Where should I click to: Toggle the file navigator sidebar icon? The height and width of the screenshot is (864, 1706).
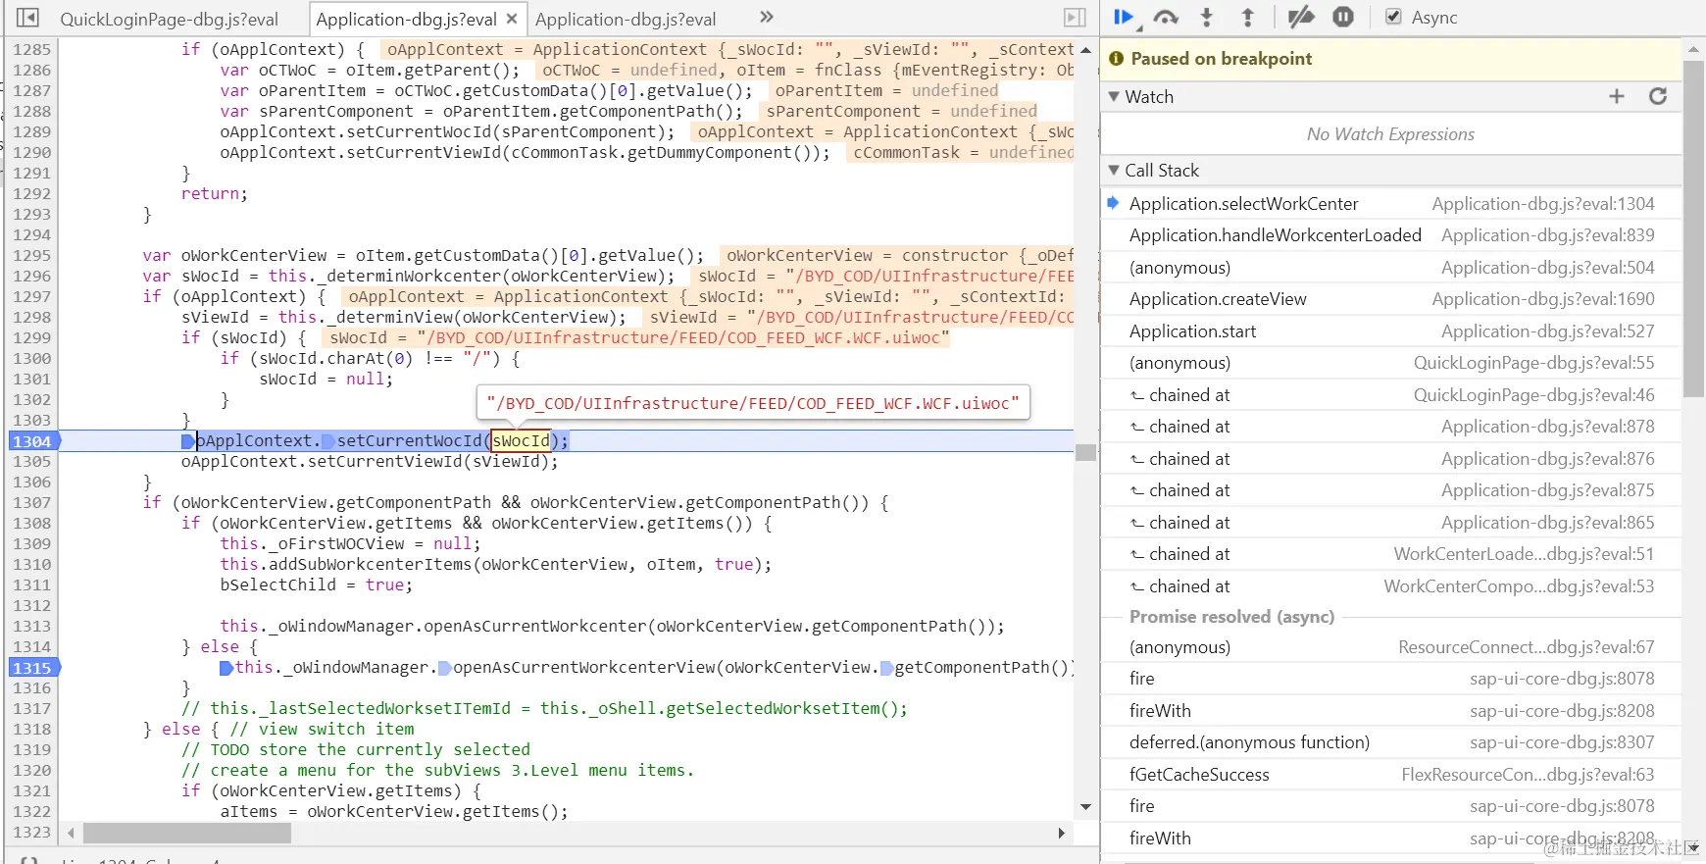[27, 18]
